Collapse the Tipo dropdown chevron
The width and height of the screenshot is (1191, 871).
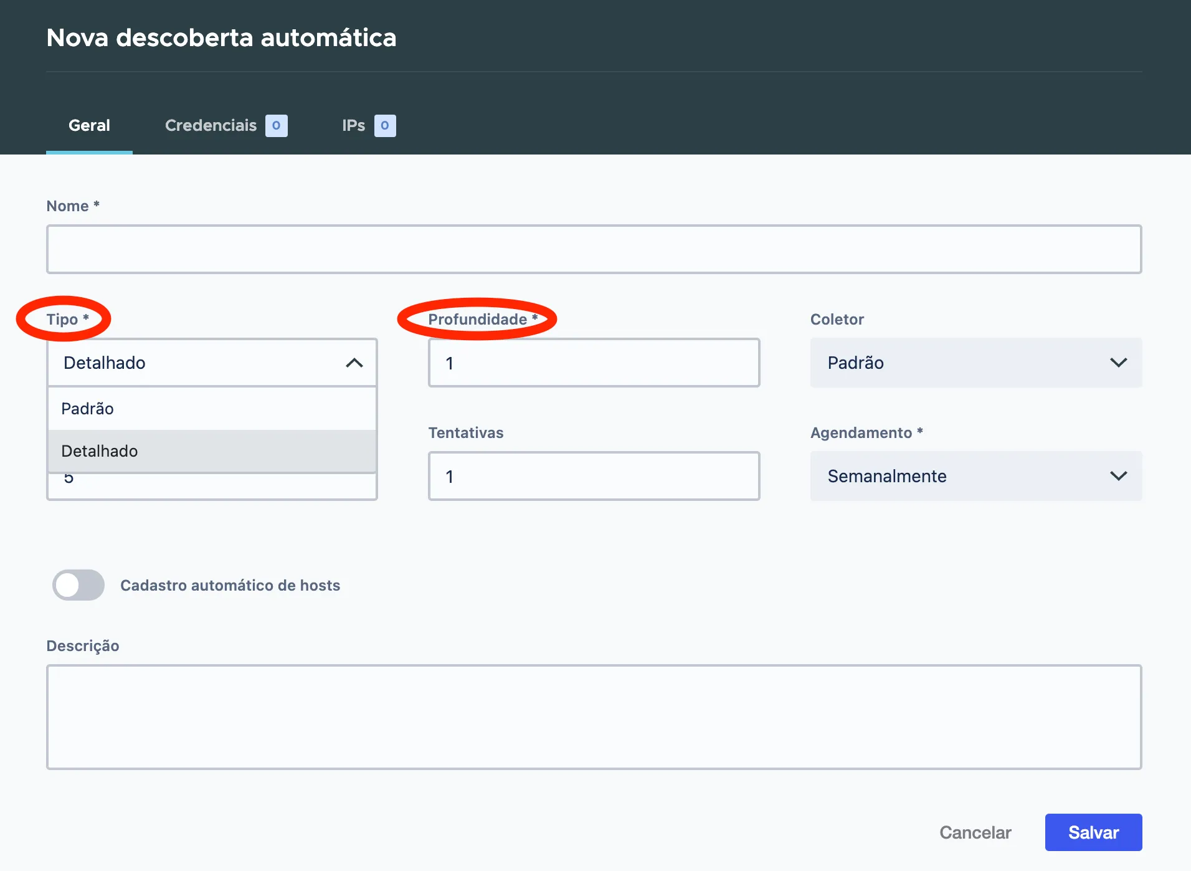354,363
